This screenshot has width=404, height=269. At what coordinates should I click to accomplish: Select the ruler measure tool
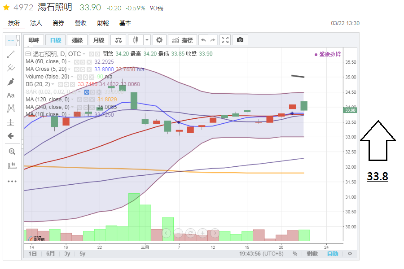12,165
